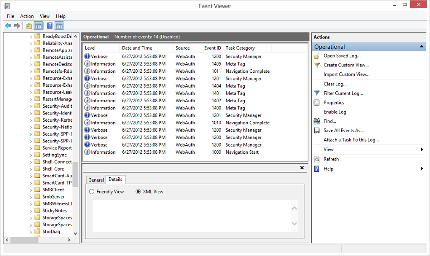The image size is (430, 256).
Task: Expand the RestartManage tree node arrow
Action: 31,100
